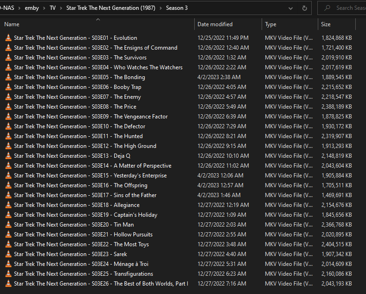Viewport: 366px width, 294px height.
Task: Sort files by the Type column header
Action: tap(271, 24)
